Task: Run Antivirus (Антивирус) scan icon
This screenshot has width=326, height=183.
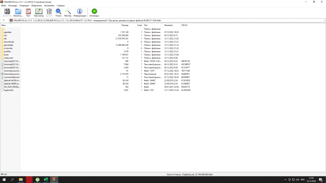Action: point(94,13)
